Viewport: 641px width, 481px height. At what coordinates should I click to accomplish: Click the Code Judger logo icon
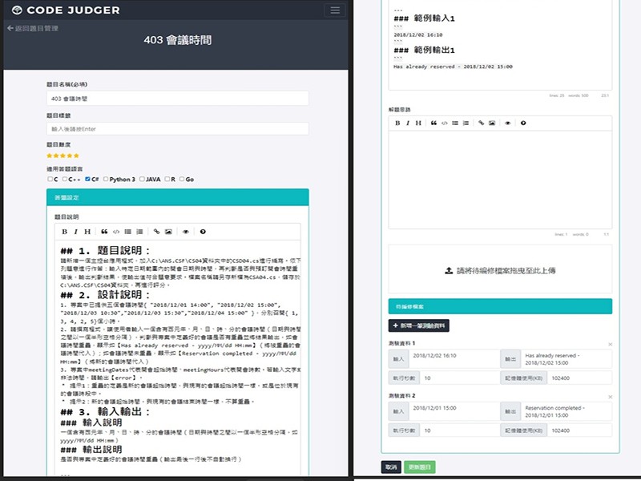point(17,10)
